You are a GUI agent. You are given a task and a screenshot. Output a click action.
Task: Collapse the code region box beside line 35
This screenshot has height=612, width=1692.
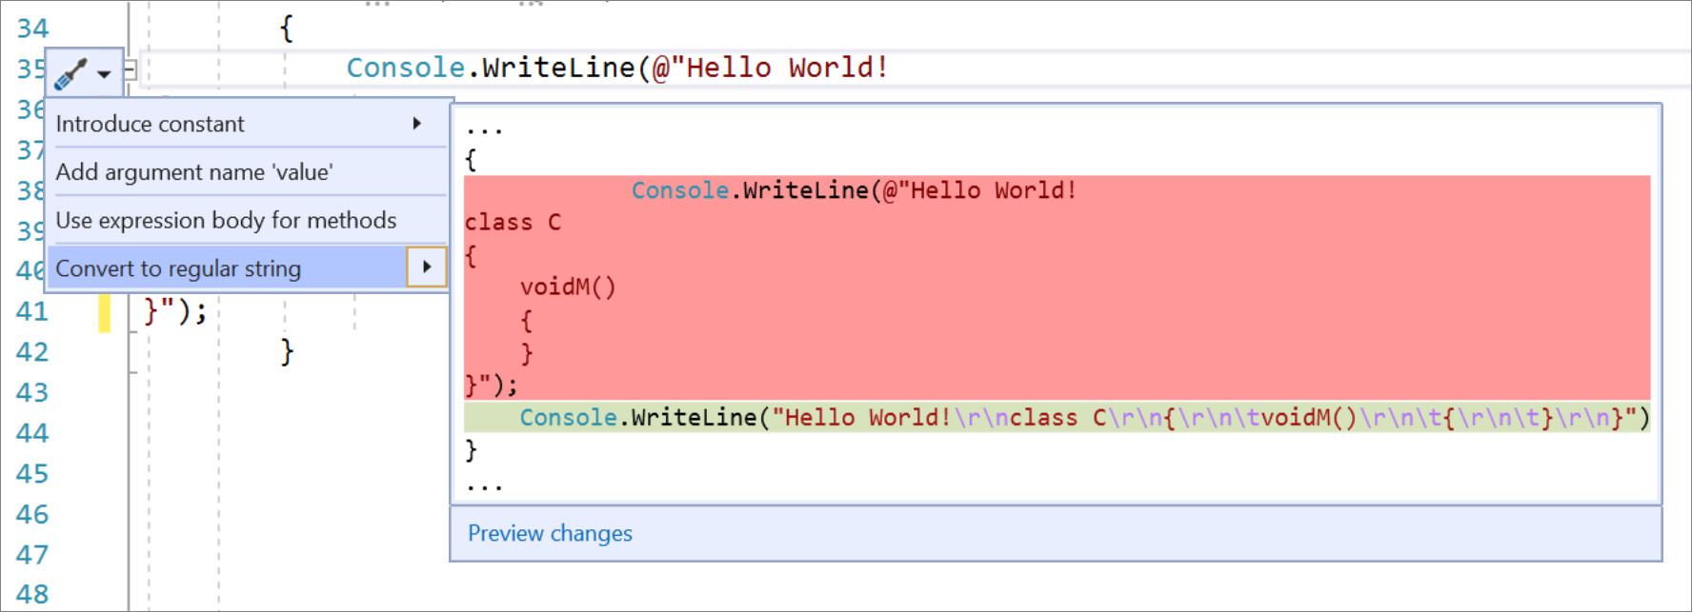[130, 68]
